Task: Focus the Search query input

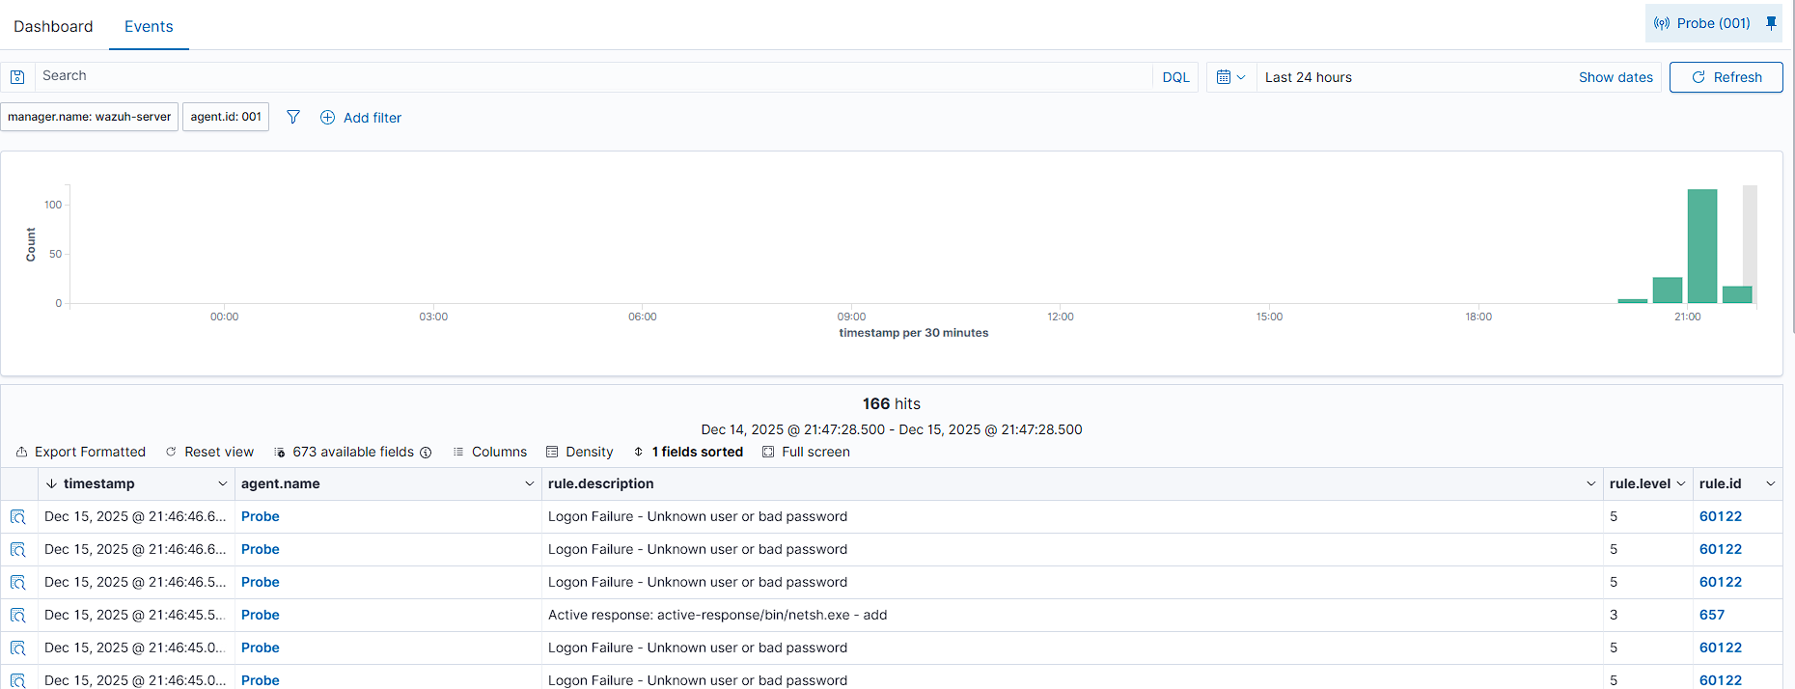Action: tap(594, 76)
